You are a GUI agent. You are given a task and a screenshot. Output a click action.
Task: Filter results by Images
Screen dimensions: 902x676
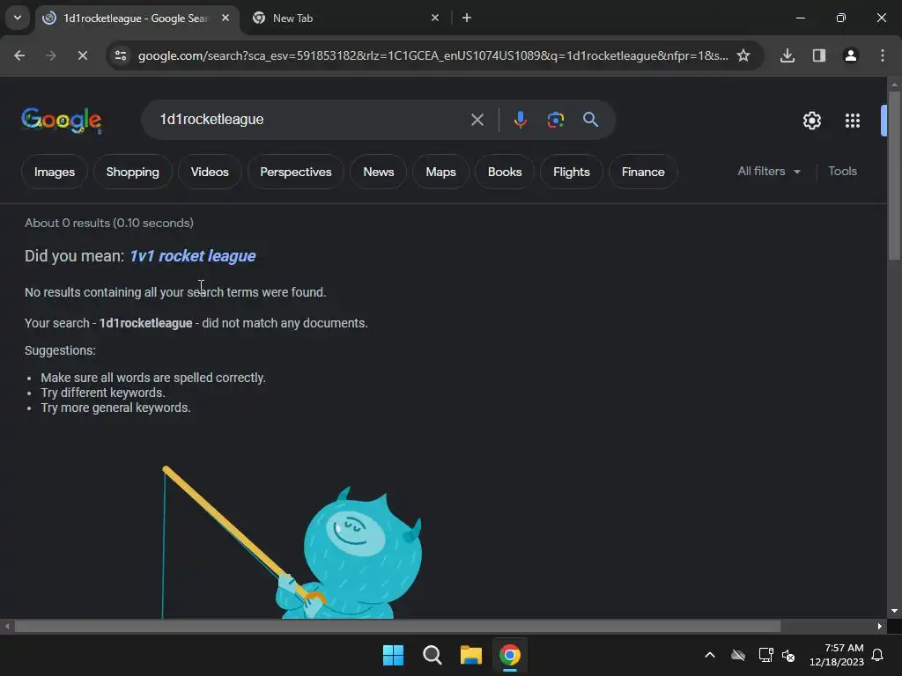click(54, 172)
